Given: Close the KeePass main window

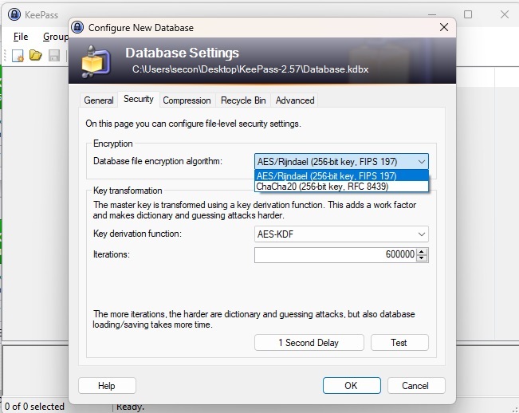Looking at the screenshot, I should tap(505, 14).
